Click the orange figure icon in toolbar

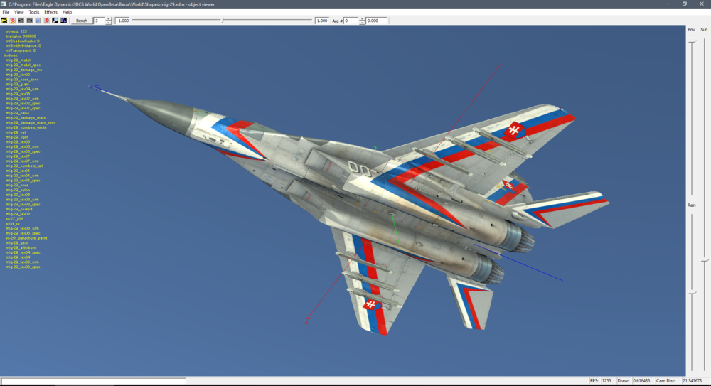pos(13,21)
